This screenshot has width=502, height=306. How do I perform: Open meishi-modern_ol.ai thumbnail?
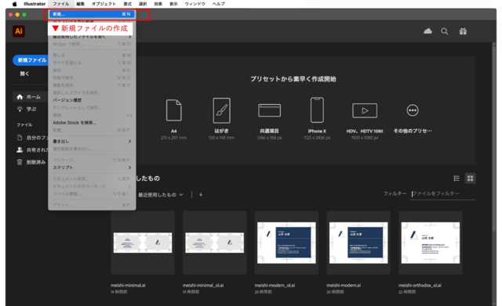click(286, 243)
